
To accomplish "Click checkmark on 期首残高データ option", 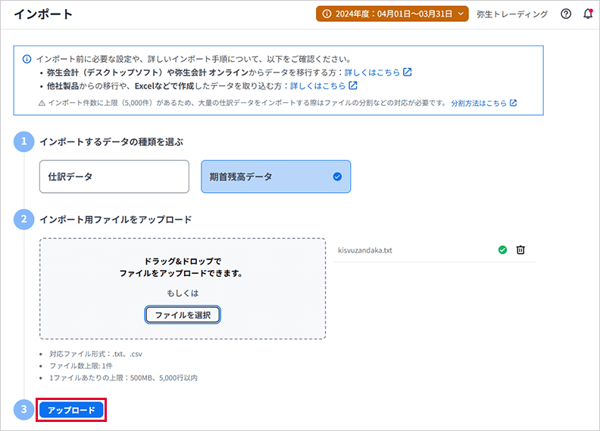I will point(337,177).
